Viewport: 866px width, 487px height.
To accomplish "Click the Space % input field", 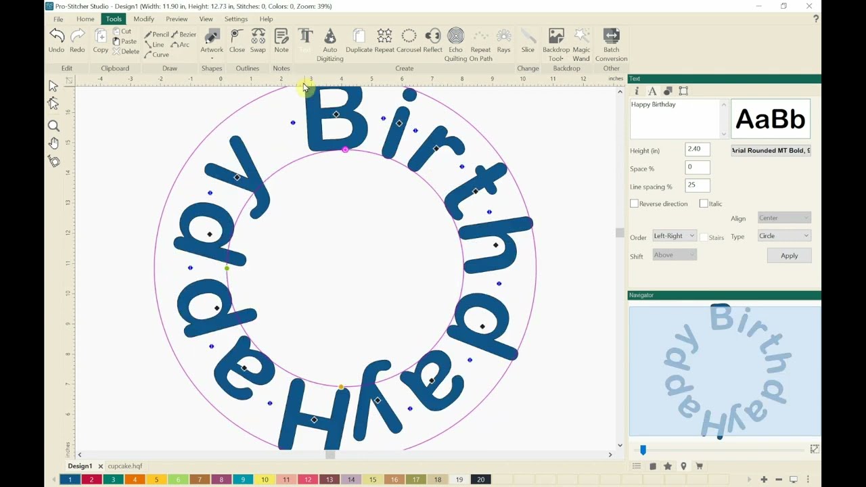I will point(698,167).
